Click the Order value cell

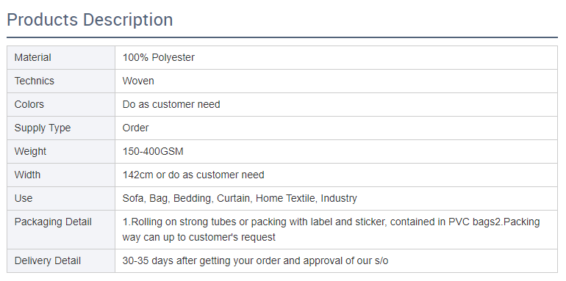(336, 128)
